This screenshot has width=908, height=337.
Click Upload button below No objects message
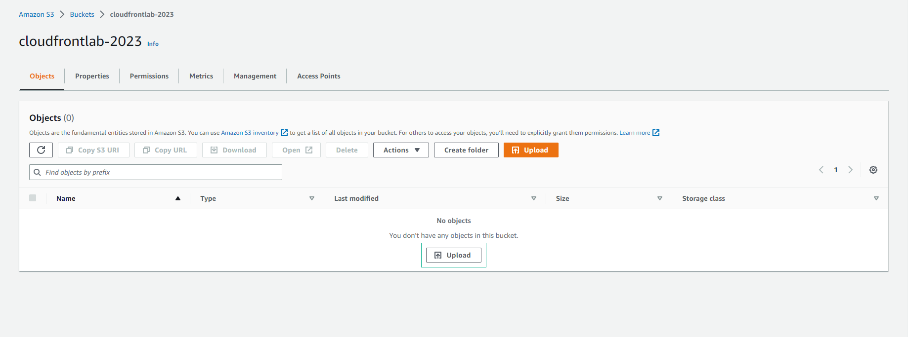pos(454,255)
